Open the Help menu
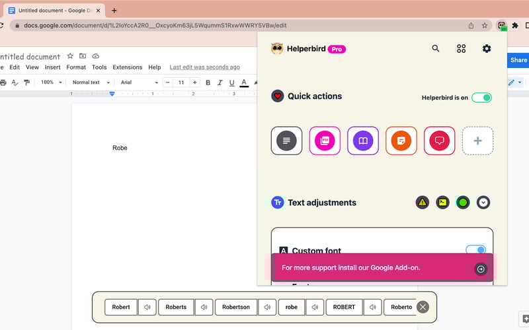The image size is (529, 330). [155, 67]
